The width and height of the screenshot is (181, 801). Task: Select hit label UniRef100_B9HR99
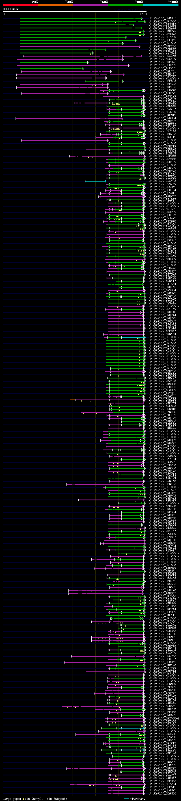(162, 65)
